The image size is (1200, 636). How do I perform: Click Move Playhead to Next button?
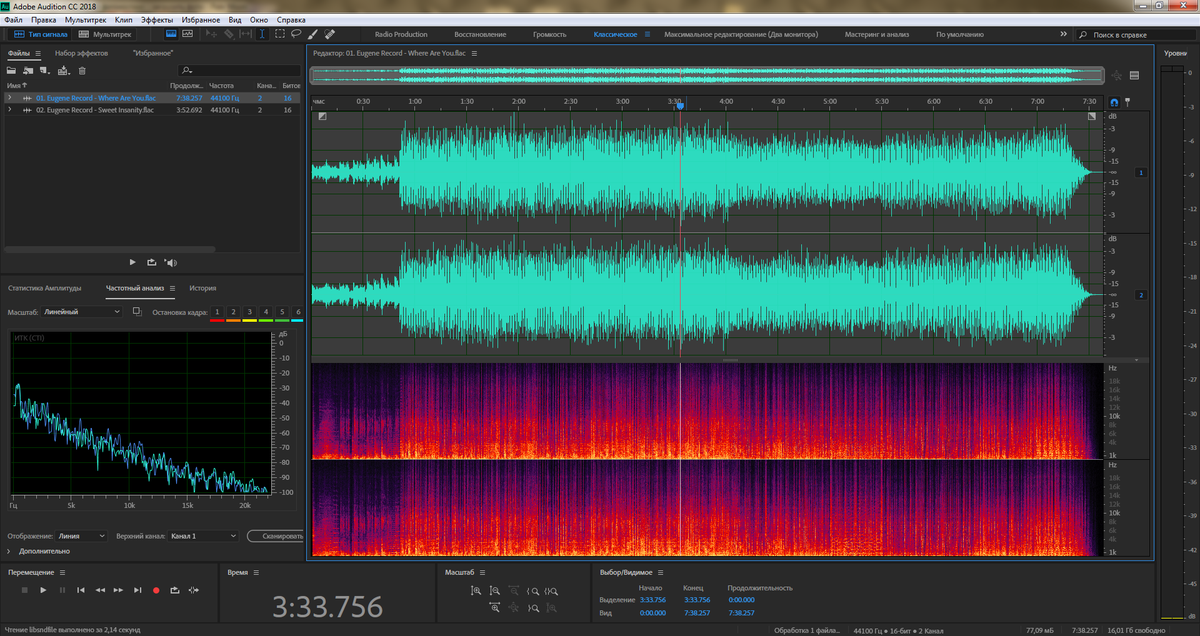coord(137,590)
